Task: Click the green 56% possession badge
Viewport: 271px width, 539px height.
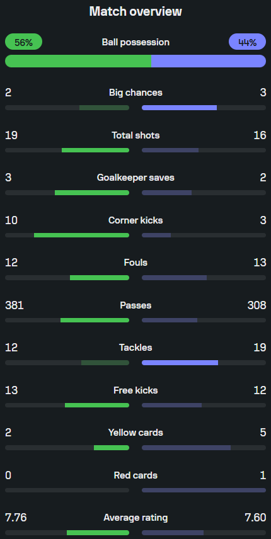Action: (24, 42)
